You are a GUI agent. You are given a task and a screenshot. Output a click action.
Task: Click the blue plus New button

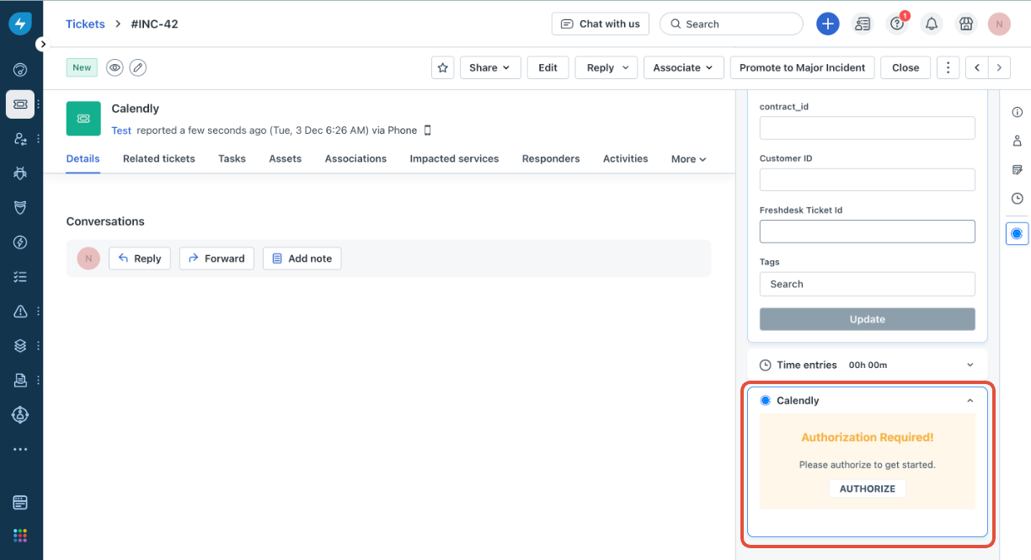(x=828, y=24)
